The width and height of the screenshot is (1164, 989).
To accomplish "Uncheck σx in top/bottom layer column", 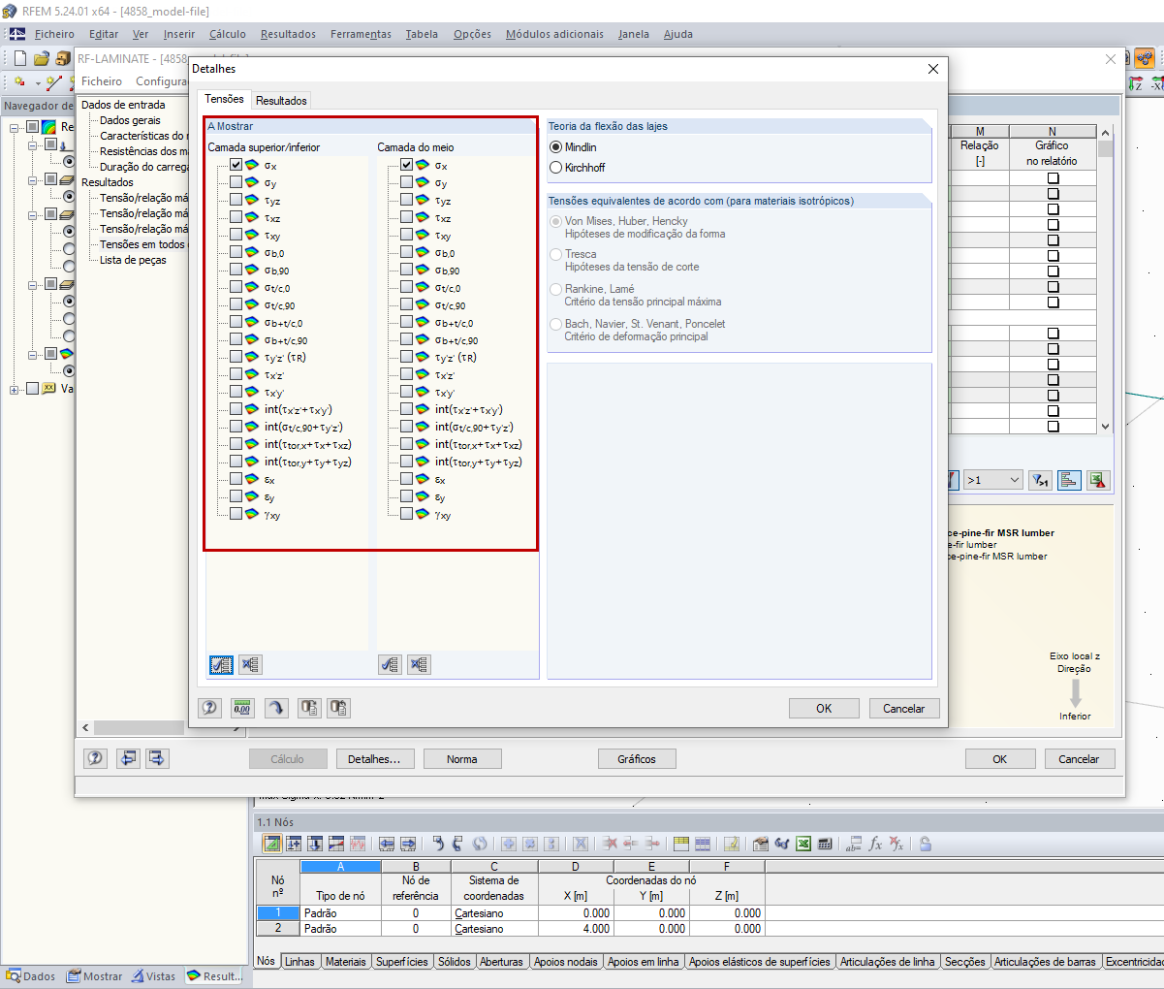I will 236,166.
